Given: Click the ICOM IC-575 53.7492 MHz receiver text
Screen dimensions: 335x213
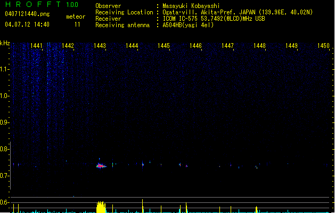Looking at the screenshot, I should click(214, 19).
